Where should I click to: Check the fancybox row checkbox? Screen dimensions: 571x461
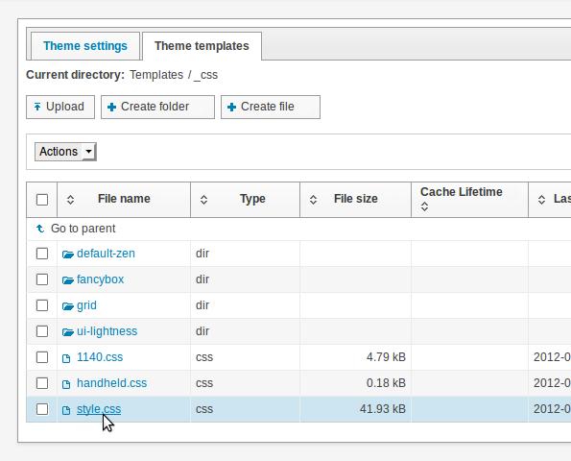[42, 279]
